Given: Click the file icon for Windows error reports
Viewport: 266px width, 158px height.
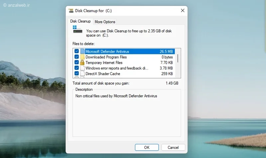Looking at the screenshot, I should [x=82, y=68].
